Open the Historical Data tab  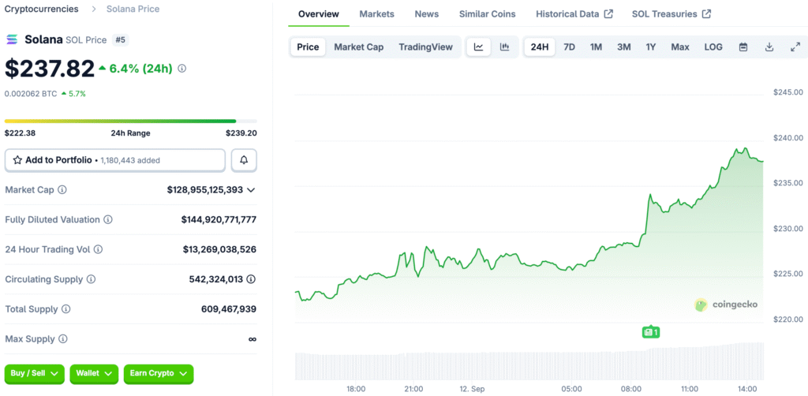574,14
